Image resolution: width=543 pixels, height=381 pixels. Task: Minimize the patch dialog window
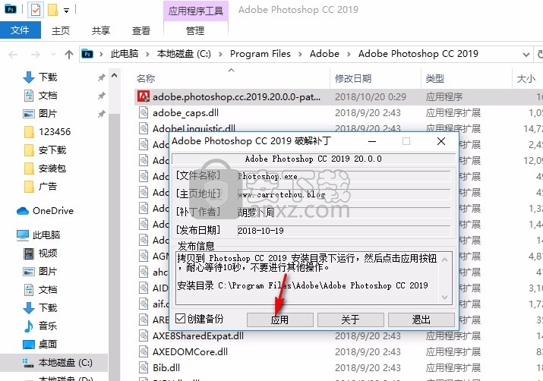click(x=372, y=141)
